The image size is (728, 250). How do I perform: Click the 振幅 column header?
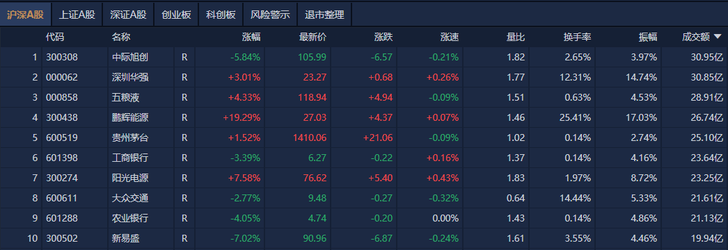648,37
